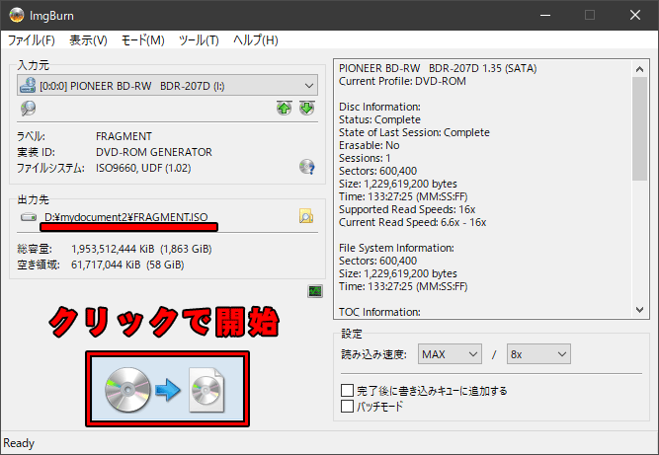The image size is (659, 455).
Task: Close the ImgBurn window
Action: click(635, 15)
